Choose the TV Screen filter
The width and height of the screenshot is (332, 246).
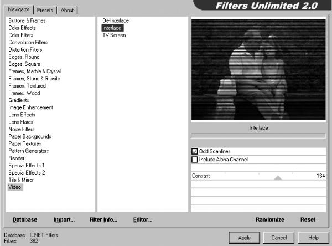[x=114, y=35]
